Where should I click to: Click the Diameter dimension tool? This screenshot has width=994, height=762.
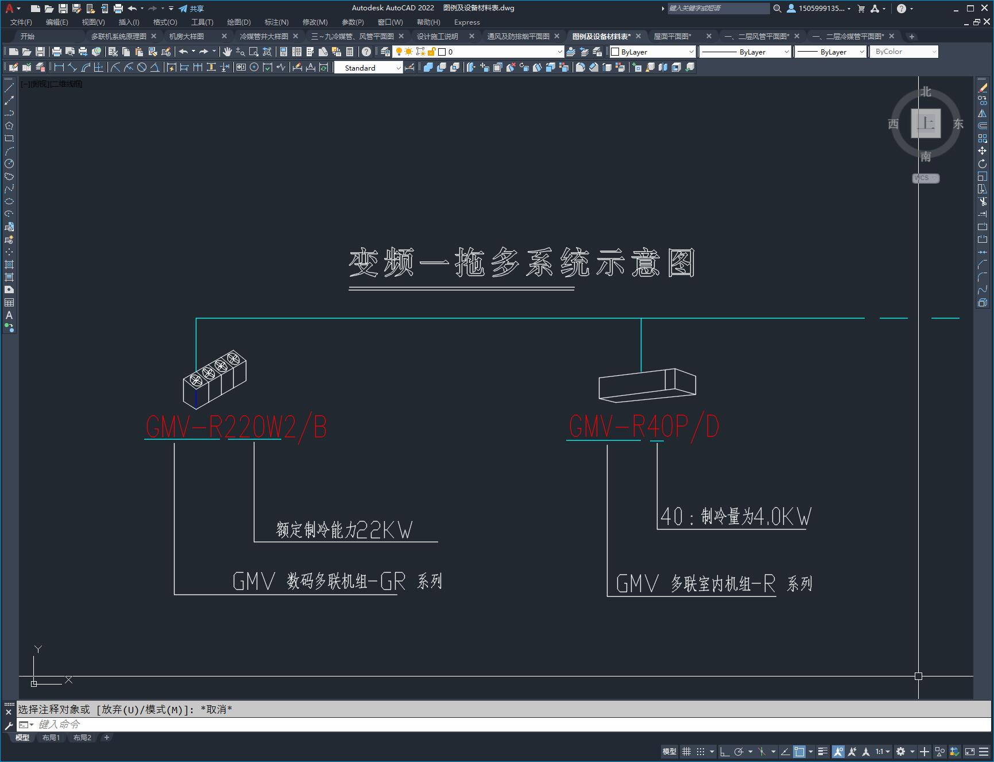coord(142,68)
